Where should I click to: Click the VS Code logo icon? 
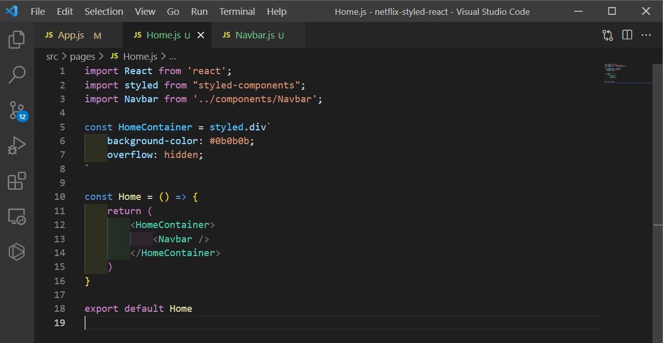coord(11,11)
